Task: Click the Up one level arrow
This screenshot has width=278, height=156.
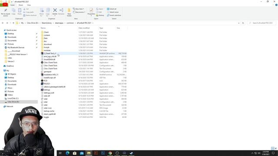Action: coord(13,23)
